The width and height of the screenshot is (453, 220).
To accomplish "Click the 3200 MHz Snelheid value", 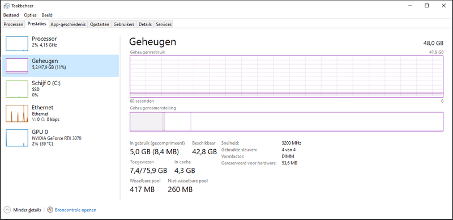I will (x=291, y=143).
